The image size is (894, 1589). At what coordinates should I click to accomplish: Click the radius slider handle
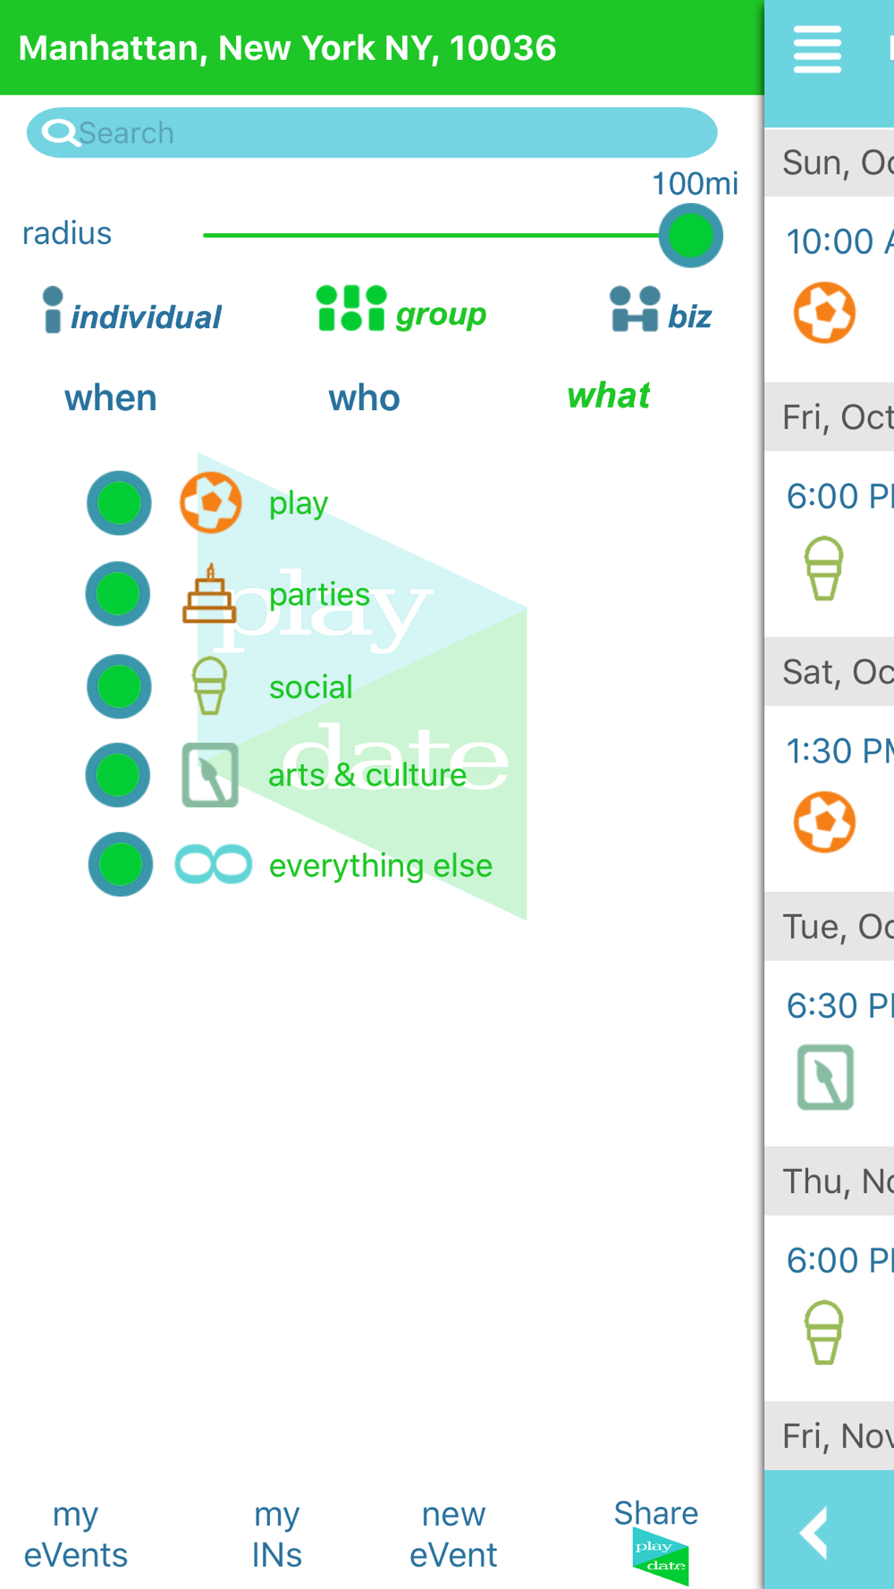(691, 236)
